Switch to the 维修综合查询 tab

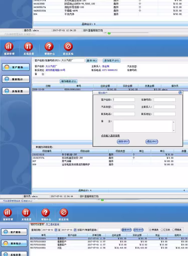37,225
